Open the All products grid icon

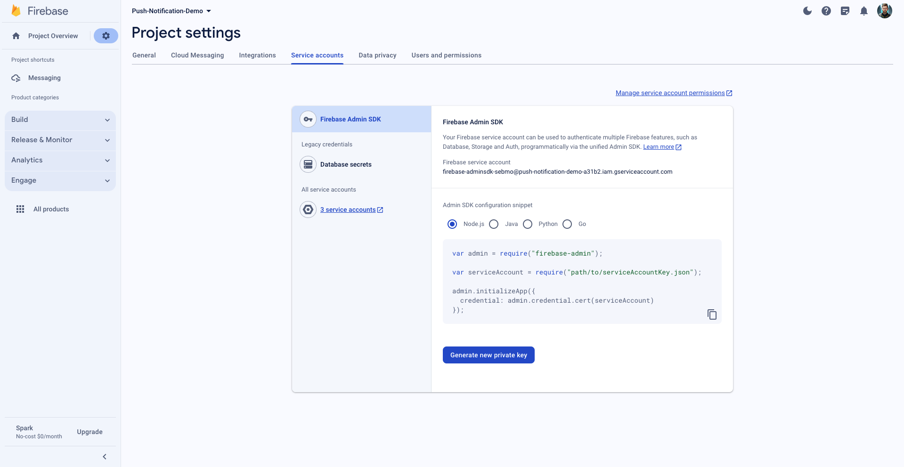20,209
